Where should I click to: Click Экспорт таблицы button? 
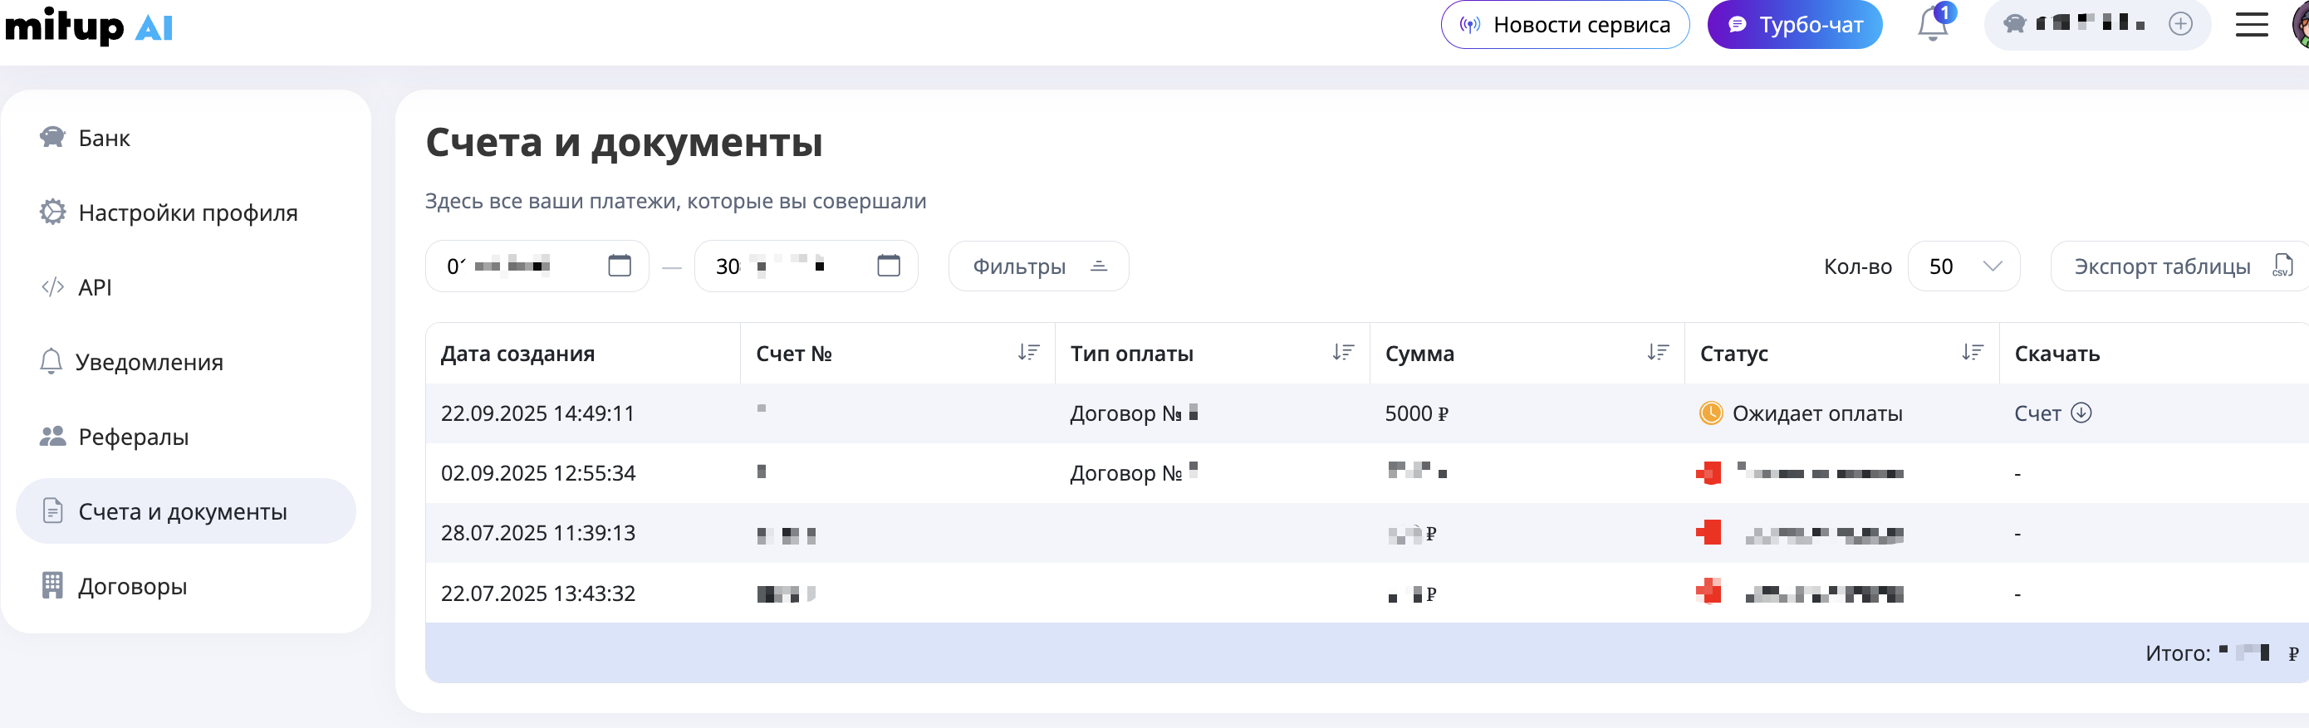2180,266
